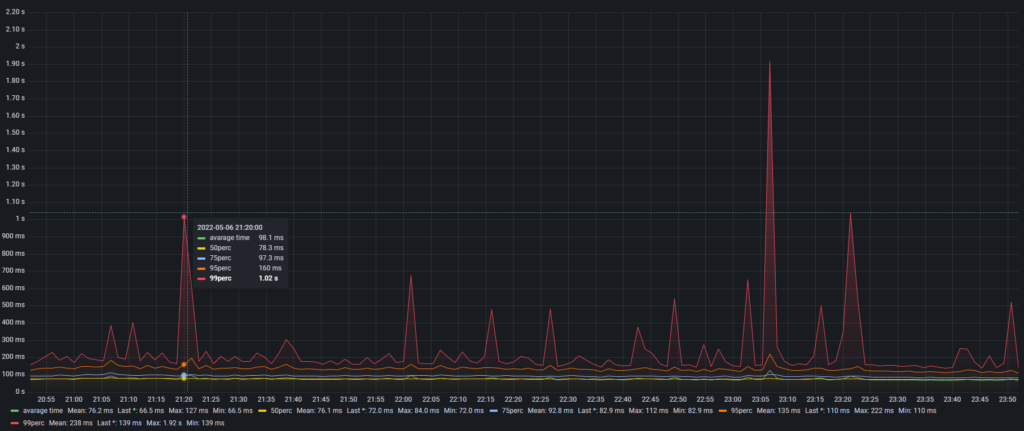1024x431 pixels.
Task: Click legend stat Mean: 238 ms
Action: click(71, 423)
